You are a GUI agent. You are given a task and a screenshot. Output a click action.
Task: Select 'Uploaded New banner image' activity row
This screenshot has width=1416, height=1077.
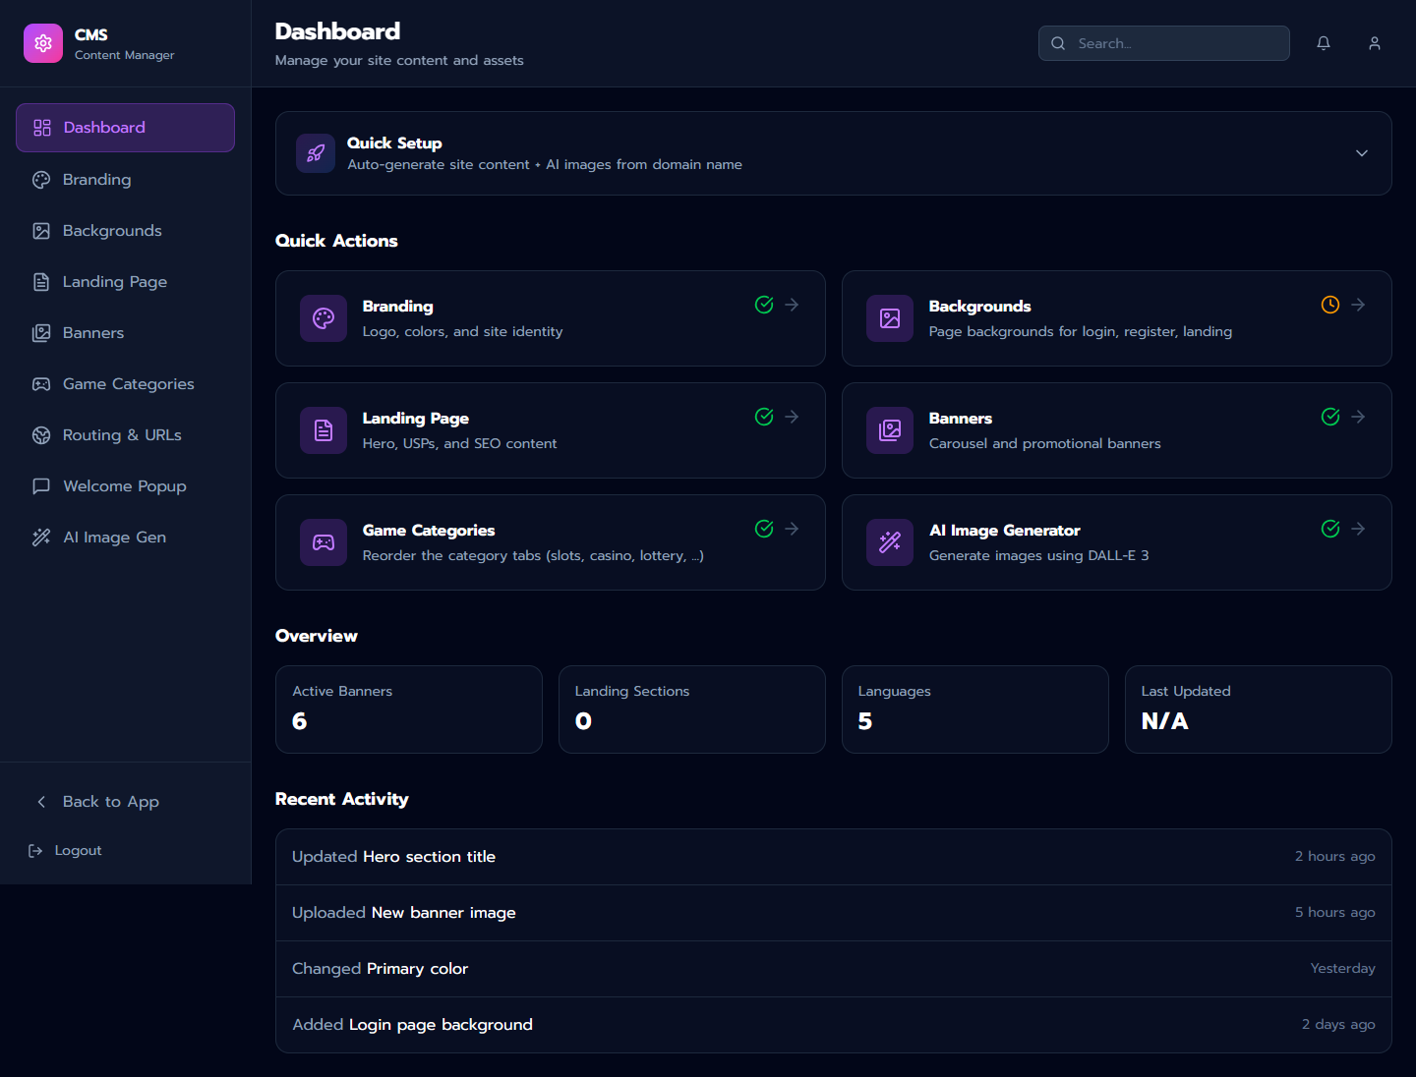[834, 913]
